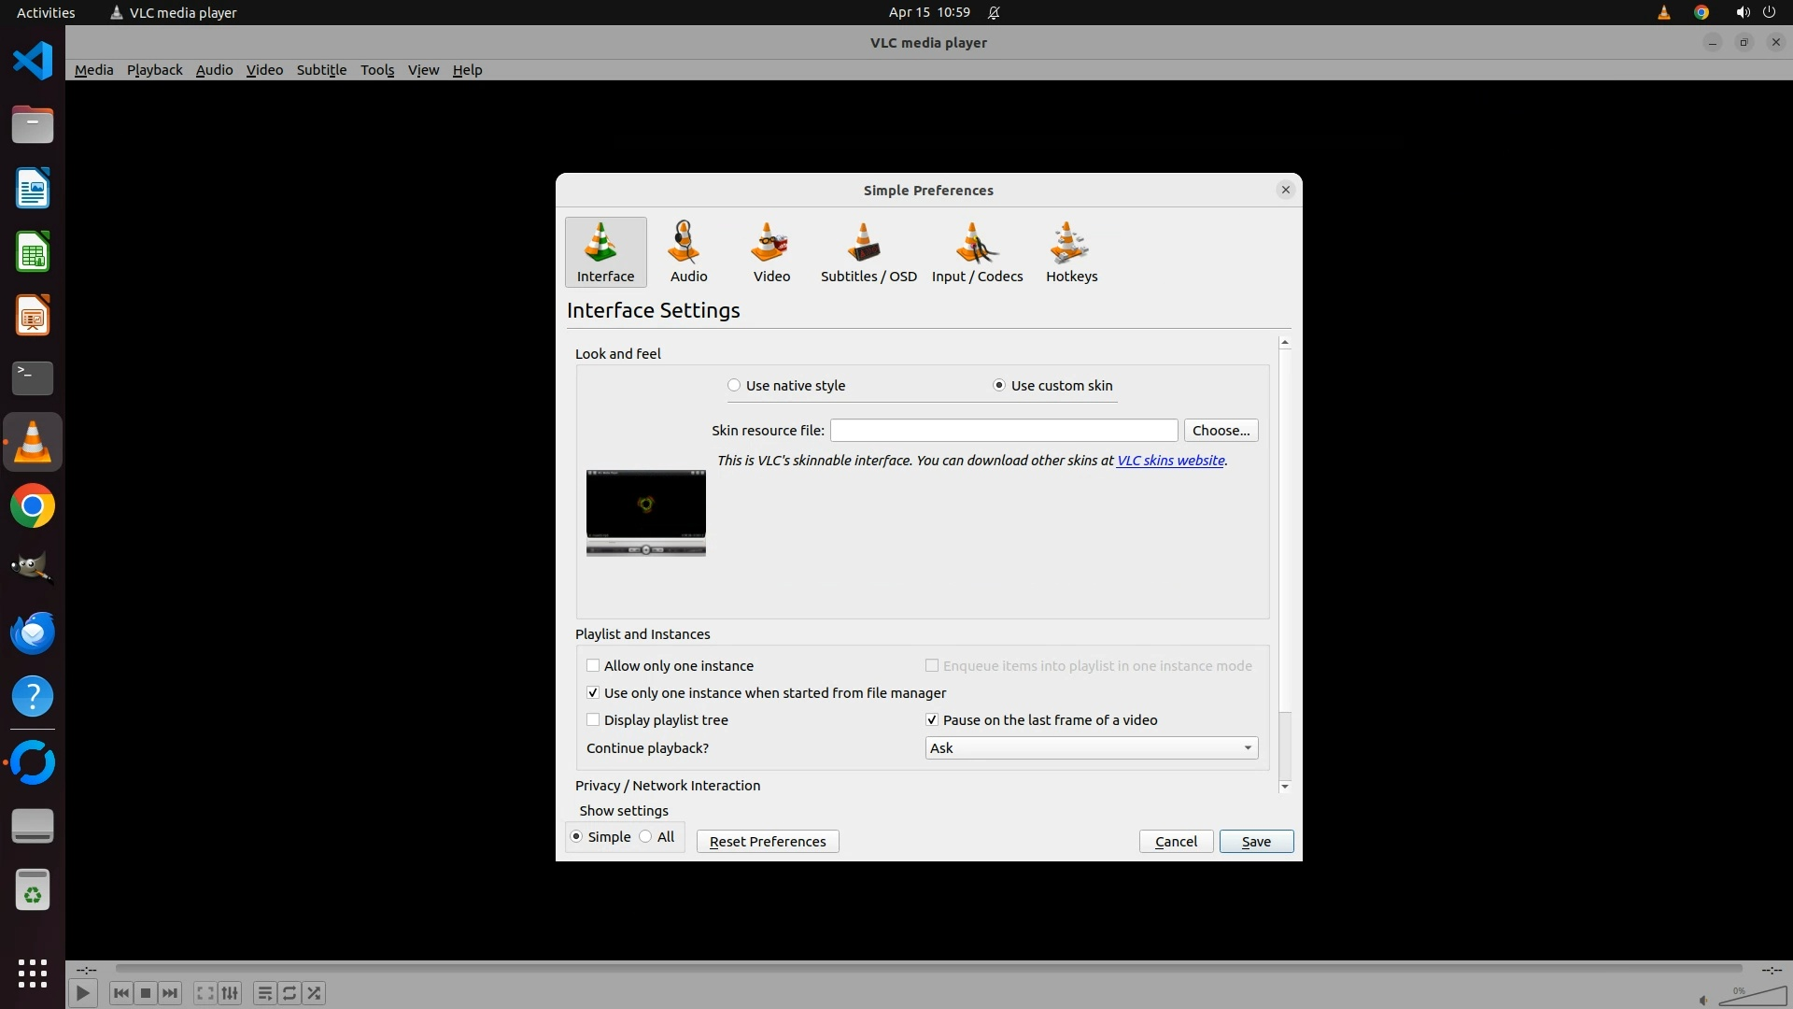Toggle the playlist button in controls
The height and width of the screenshot is (1009, 1793).
(264, 993)
